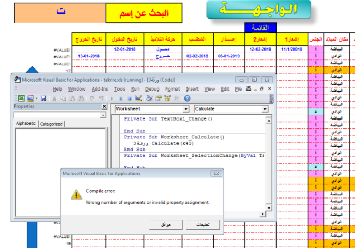
Task: Open the Tools menu
Action: coord(120,89)
